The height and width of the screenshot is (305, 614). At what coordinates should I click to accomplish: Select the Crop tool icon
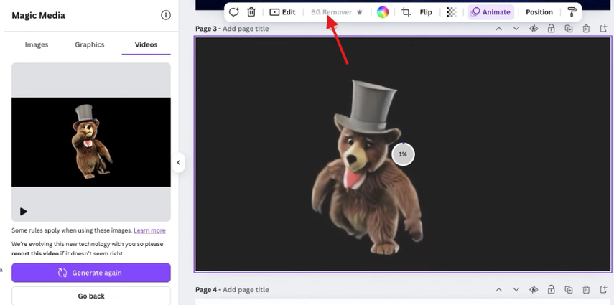pyautogui.click(x=406, y=12)
